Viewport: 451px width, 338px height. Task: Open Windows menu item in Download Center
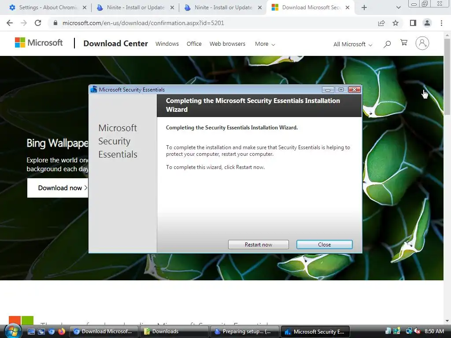click(x=167, y=44)
